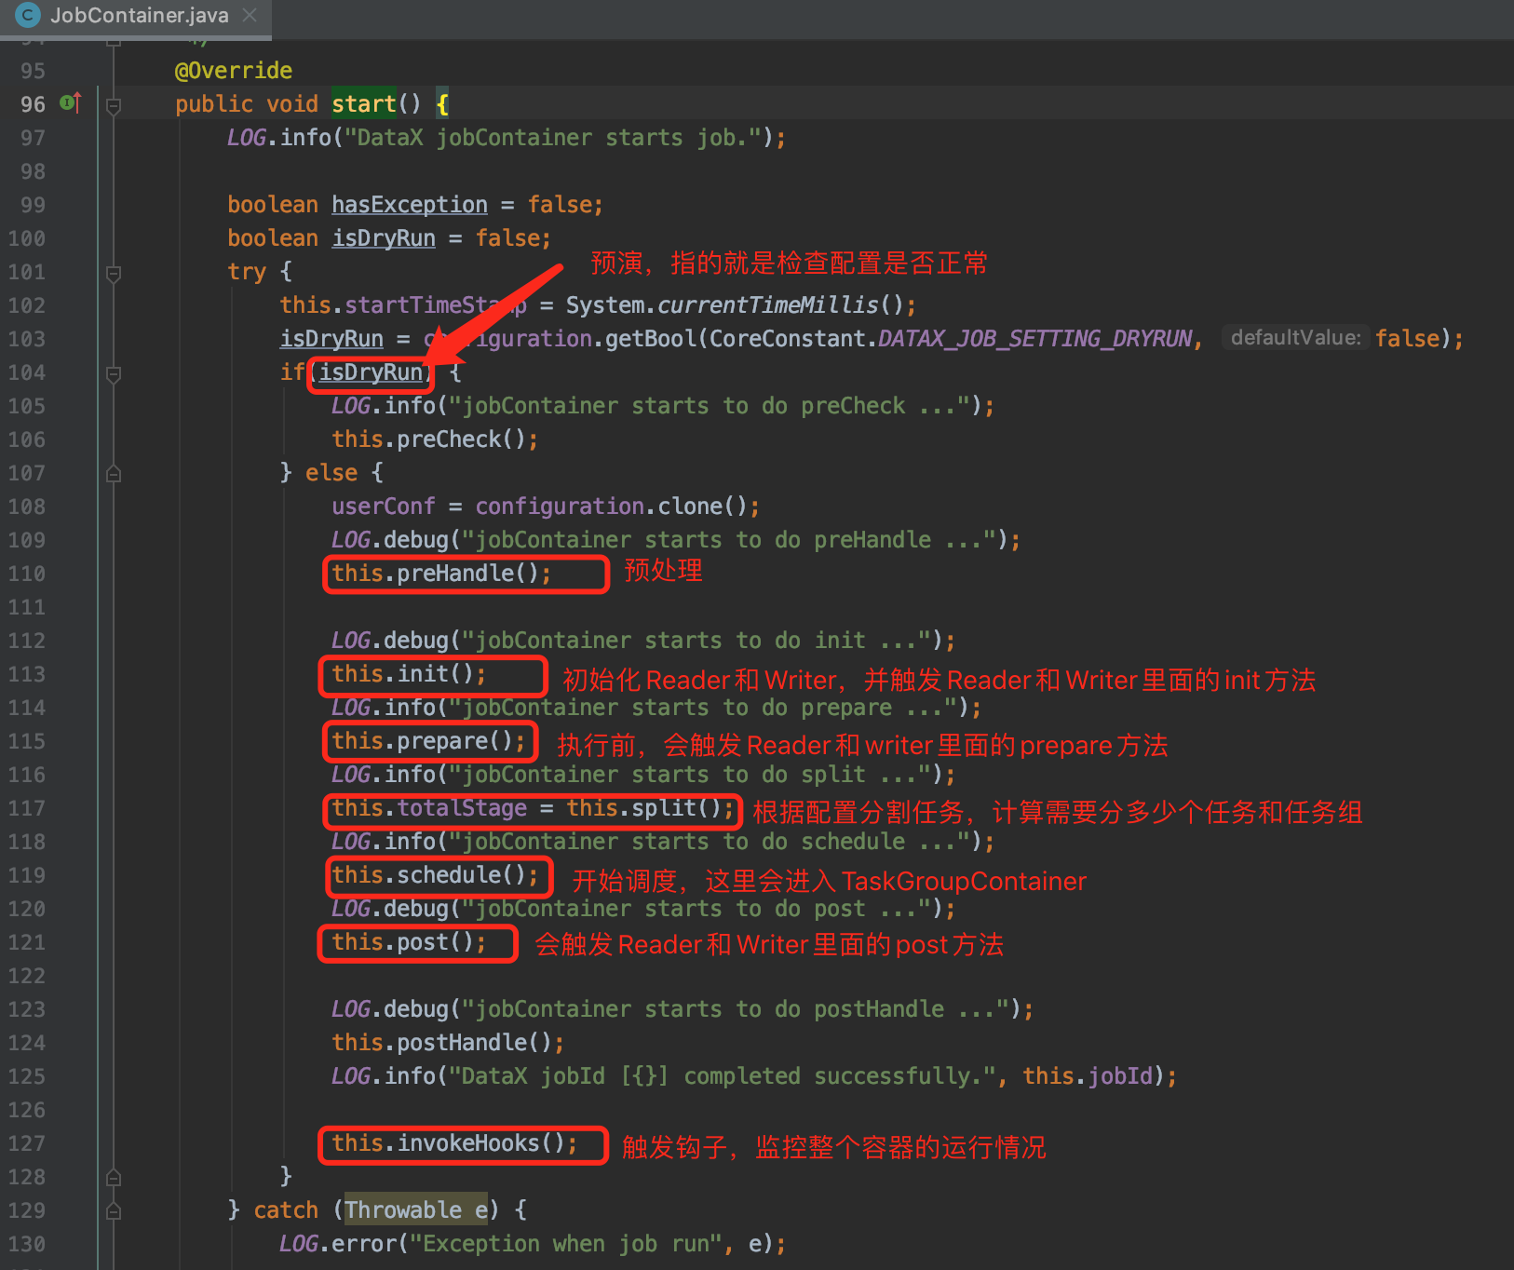Viewport: 1514px width, 1270px height.
Task: Click the Java class icon on JobContainer.java tab
Action: coord(28,15)
